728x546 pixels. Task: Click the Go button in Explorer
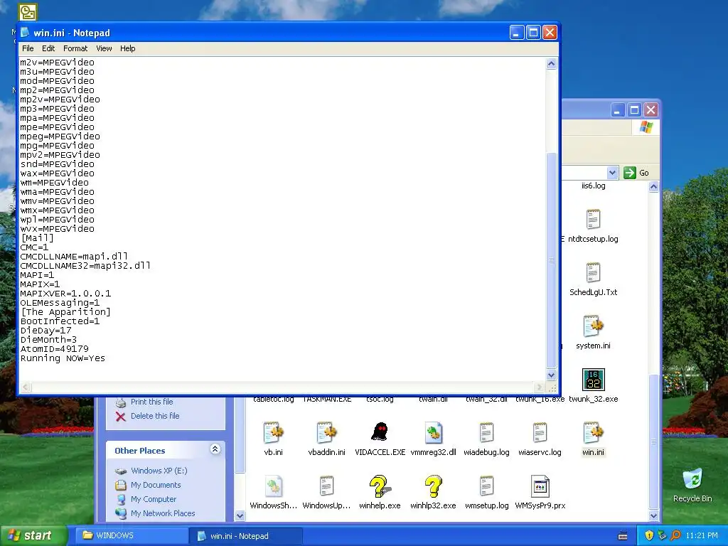(x=636, y=173)
